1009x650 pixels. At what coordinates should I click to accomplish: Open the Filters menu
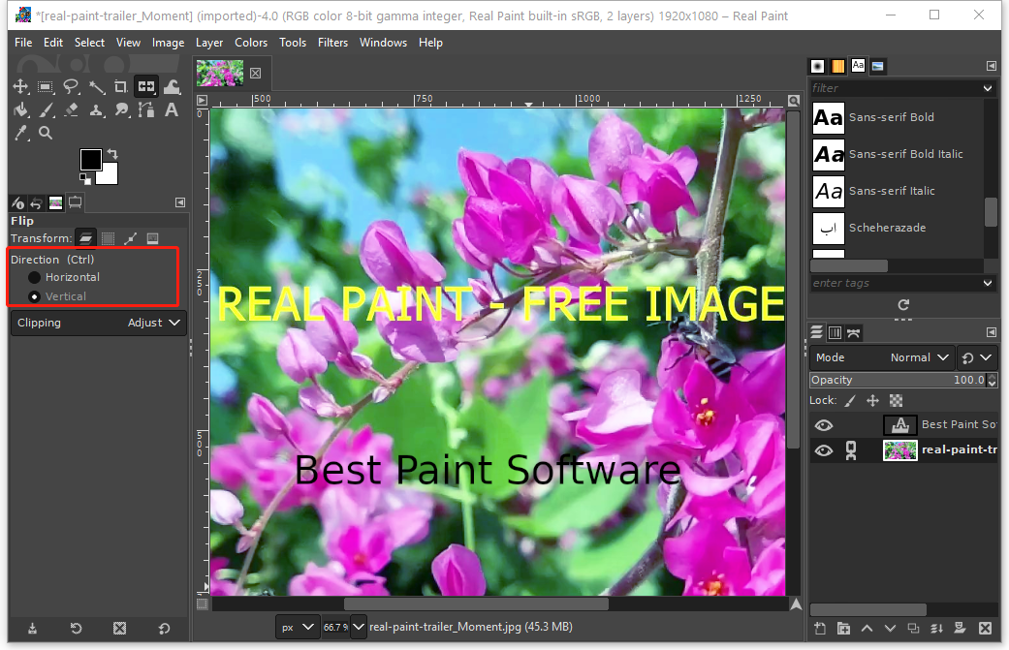[332, 42]
